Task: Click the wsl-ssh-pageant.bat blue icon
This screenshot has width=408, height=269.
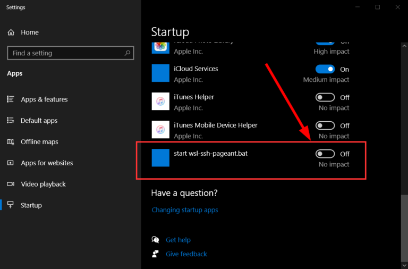Action: pyautogui.click(x=160, y=157)
